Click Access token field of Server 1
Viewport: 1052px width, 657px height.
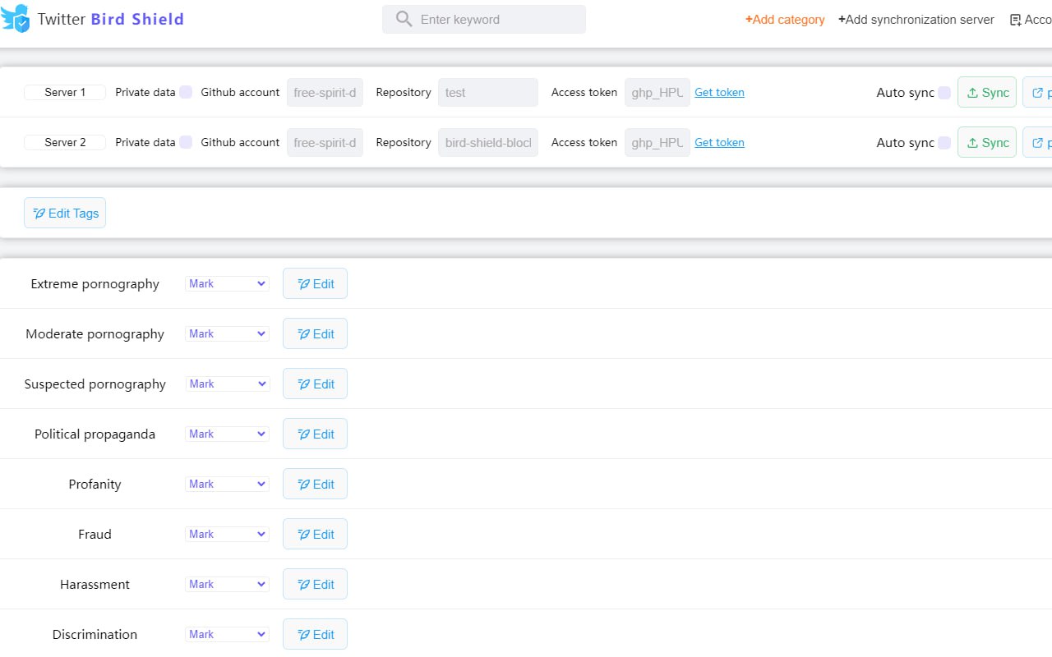[657, 93]
